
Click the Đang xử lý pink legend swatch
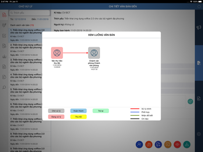(x=56, y=117)
